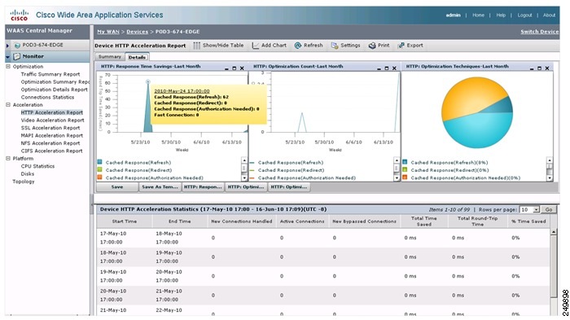This screenshot has width=570, height=320.
Task: Click the Start Time column header
Action: click(x=125, y=221)
